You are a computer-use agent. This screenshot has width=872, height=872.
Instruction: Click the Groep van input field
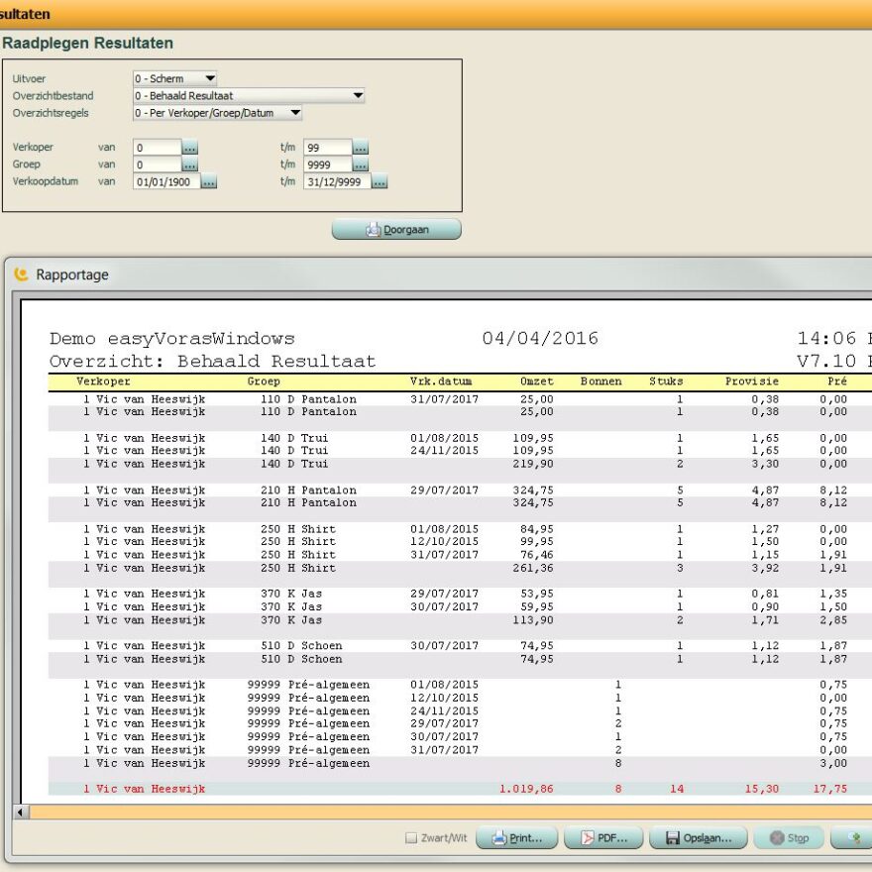point(158,164)
